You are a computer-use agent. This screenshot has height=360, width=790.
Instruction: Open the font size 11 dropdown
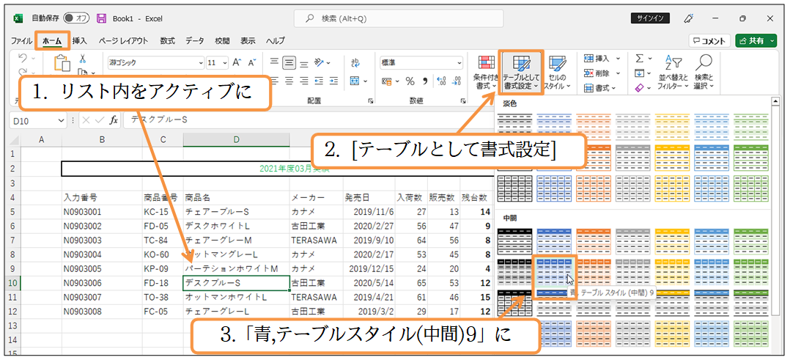(x=225, y=63)
